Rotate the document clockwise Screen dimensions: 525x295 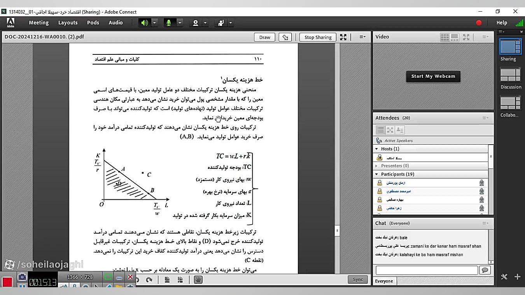(149, 280)
